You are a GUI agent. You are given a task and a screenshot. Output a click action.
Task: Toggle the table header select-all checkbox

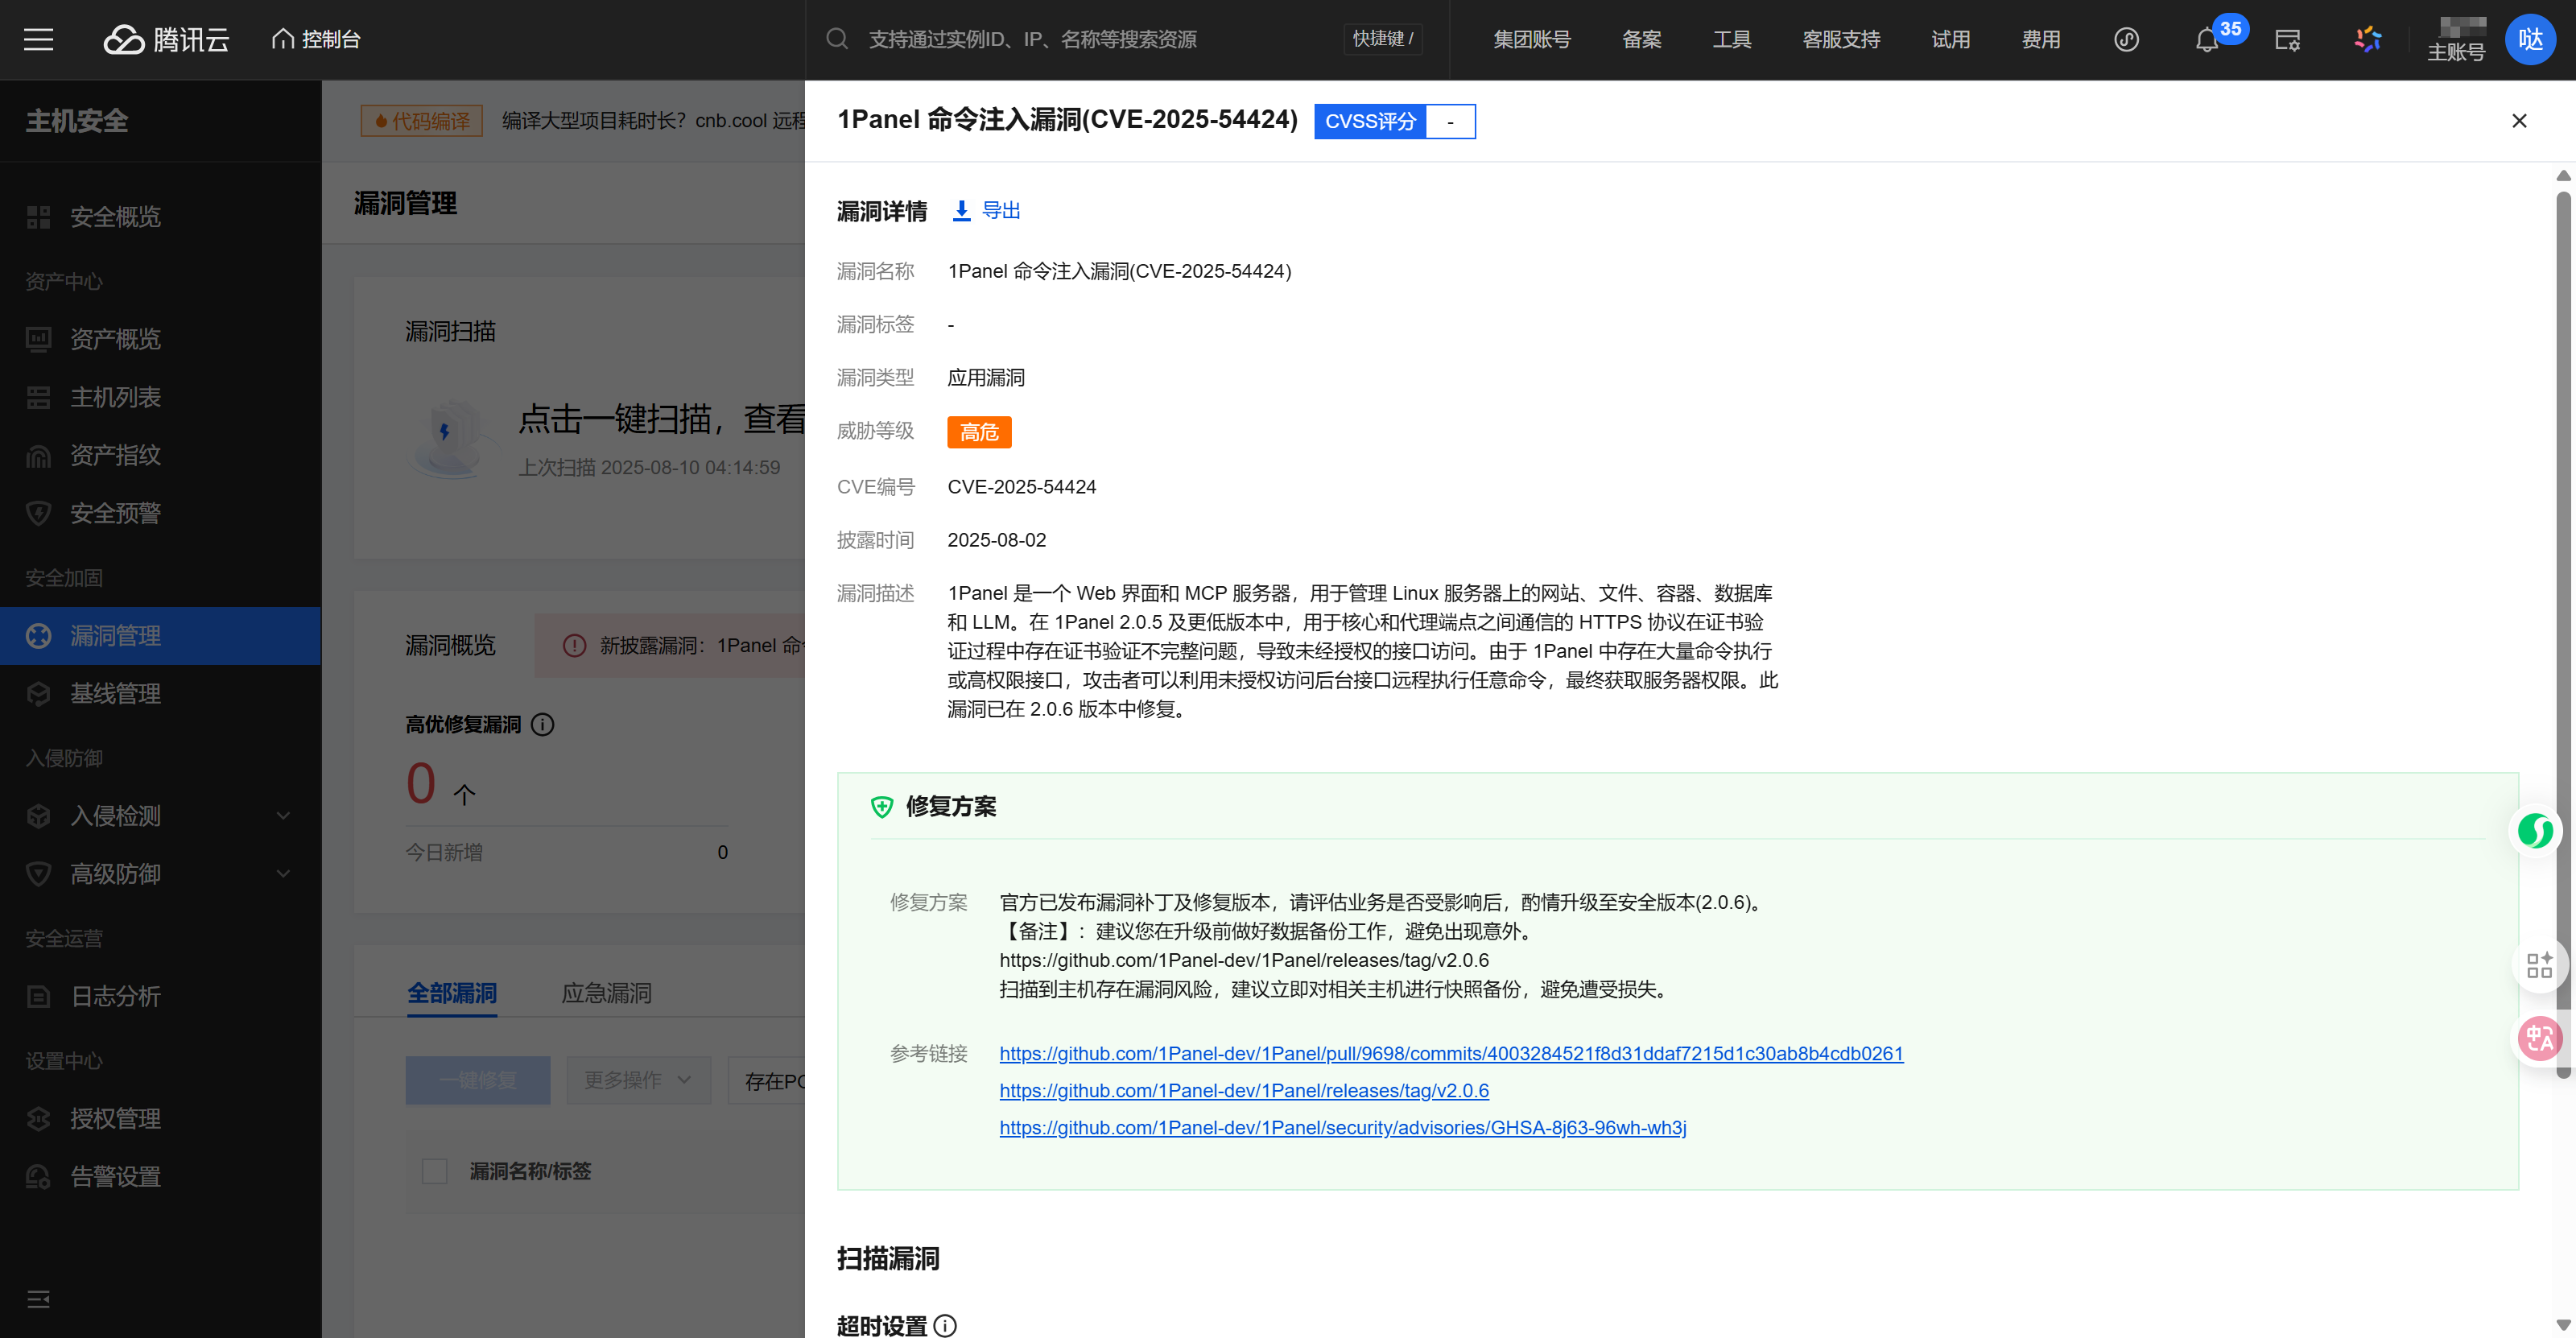pos(434,1171)
